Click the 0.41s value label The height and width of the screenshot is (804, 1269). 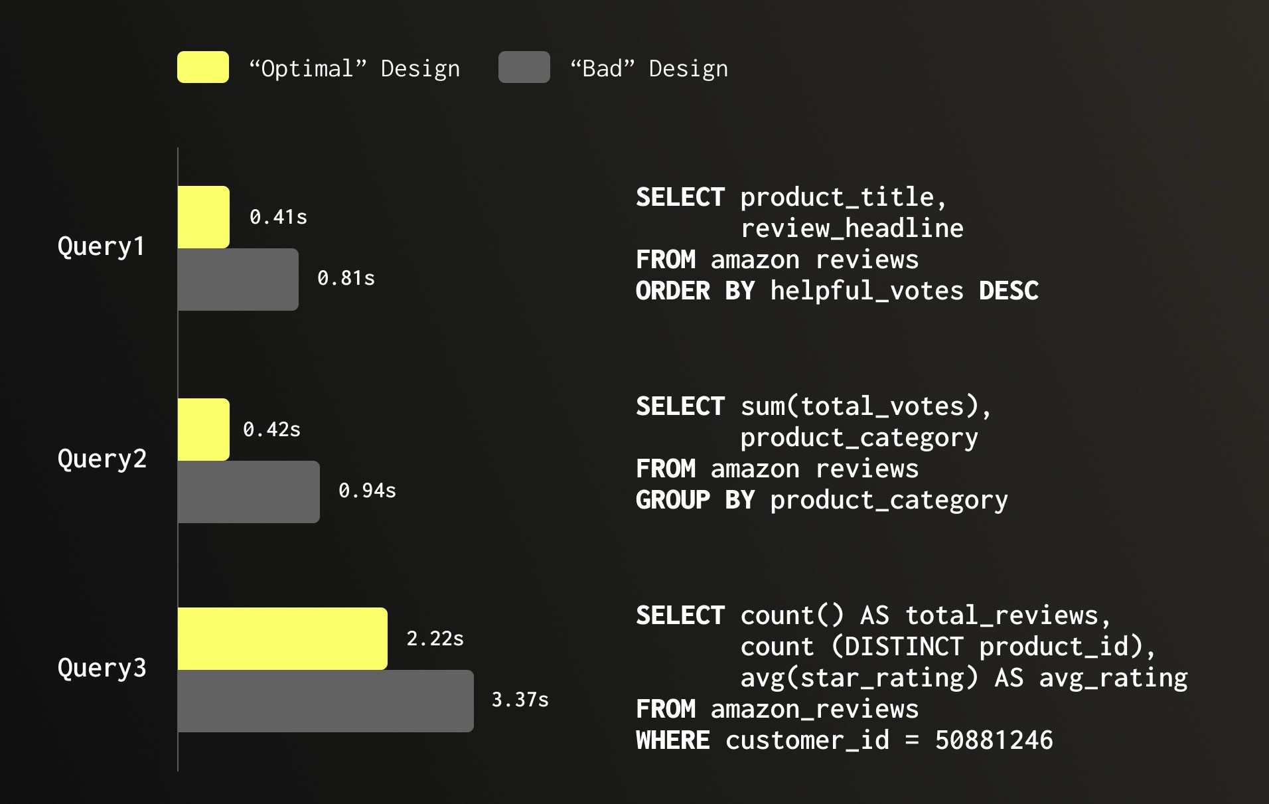coord(278,217)
